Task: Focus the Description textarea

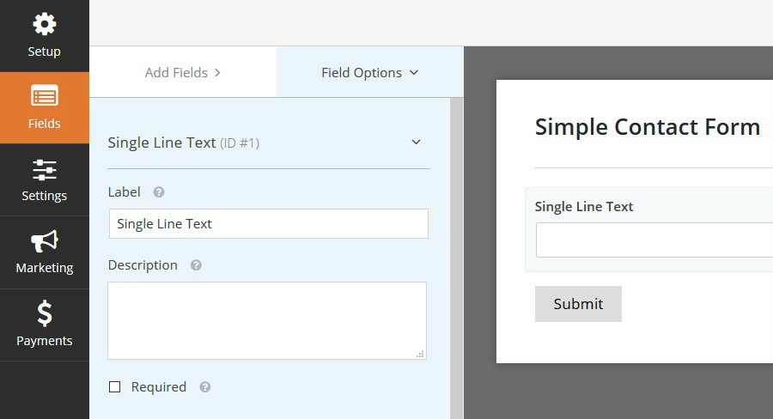Action: [x=267, y=320]
